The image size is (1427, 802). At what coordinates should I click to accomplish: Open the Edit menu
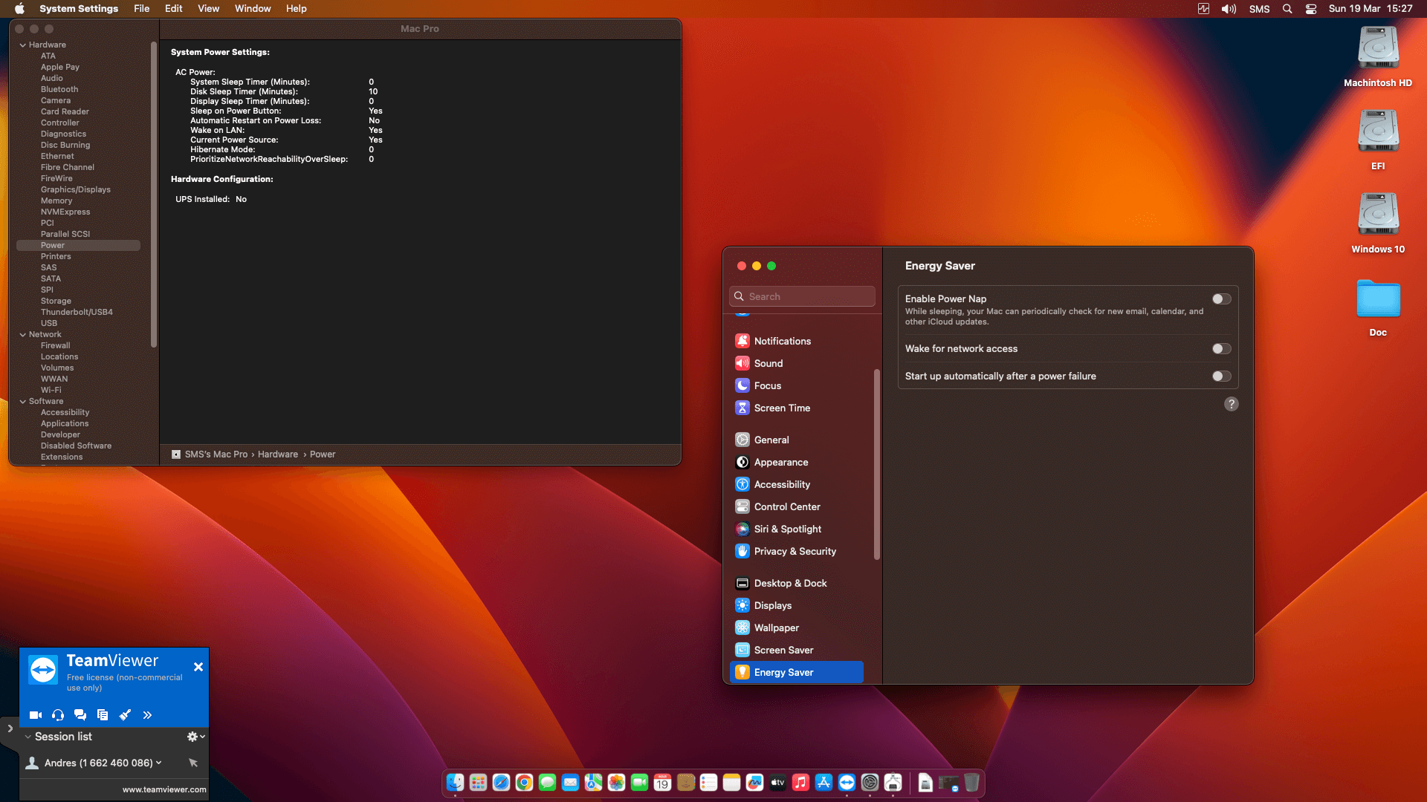coord(173,9)
